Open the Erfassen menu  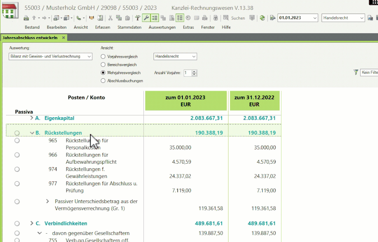tap(103, 27)
